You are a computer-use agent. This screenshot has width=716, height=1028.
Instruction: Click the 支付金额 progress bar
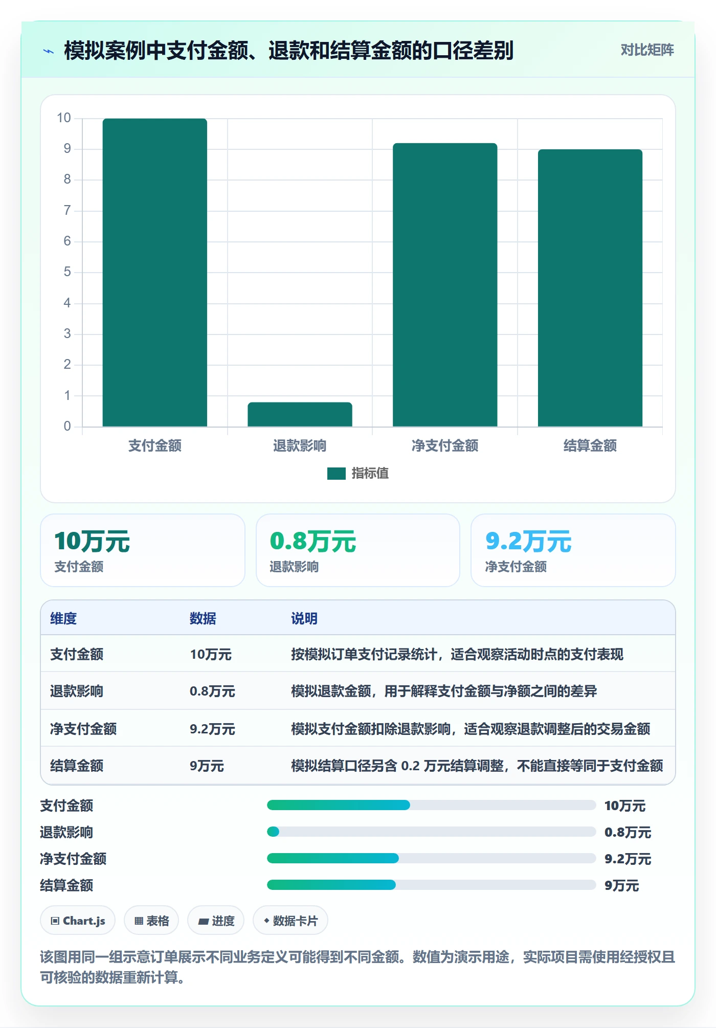click(431, 805)
